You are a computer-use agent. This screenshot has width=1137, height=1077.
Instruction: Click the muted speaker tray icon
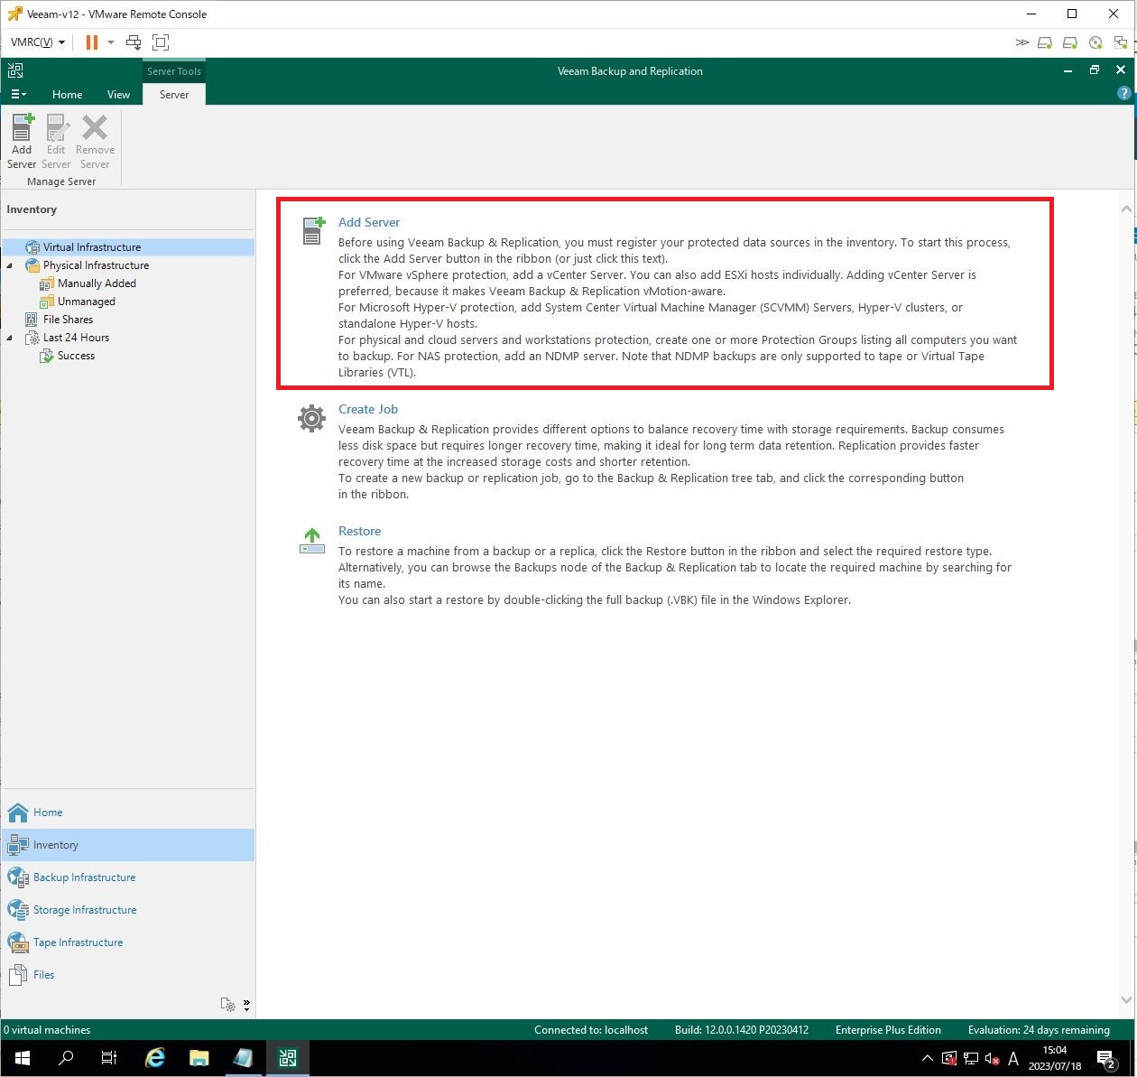tap(992, 1058)
